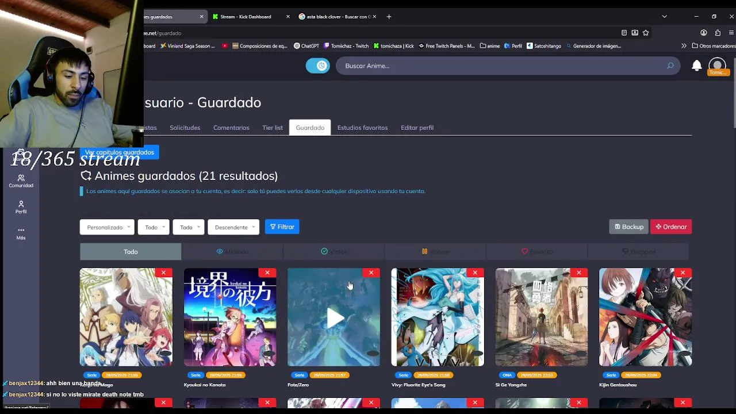
Task: Open the Kijin Gentoushou poster
Action: [645, 317]
